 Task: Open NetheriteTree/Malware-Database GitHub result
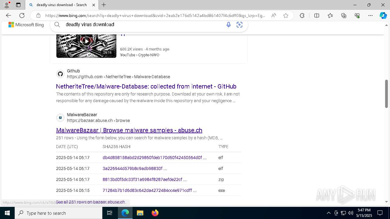tap(146, 86)
